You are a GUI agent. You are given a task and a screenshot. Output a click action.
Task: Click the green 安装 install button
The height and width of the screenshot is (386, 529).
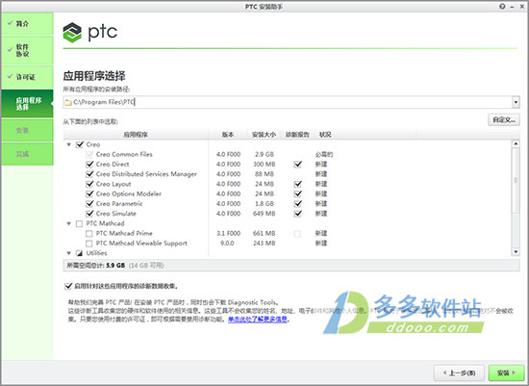[x=506, y=373]
